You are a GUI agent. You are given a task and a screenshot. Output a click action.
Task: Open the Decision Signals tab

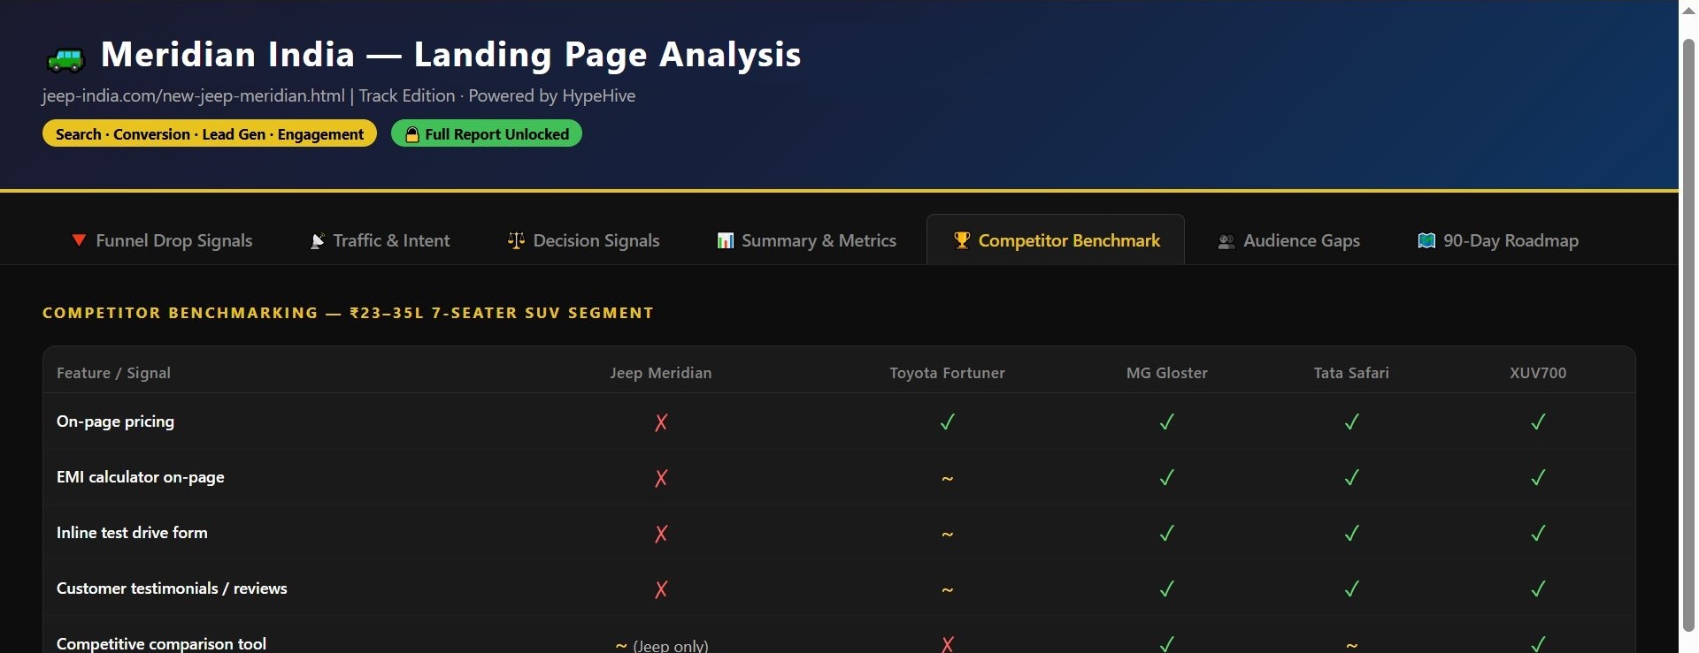584,240
